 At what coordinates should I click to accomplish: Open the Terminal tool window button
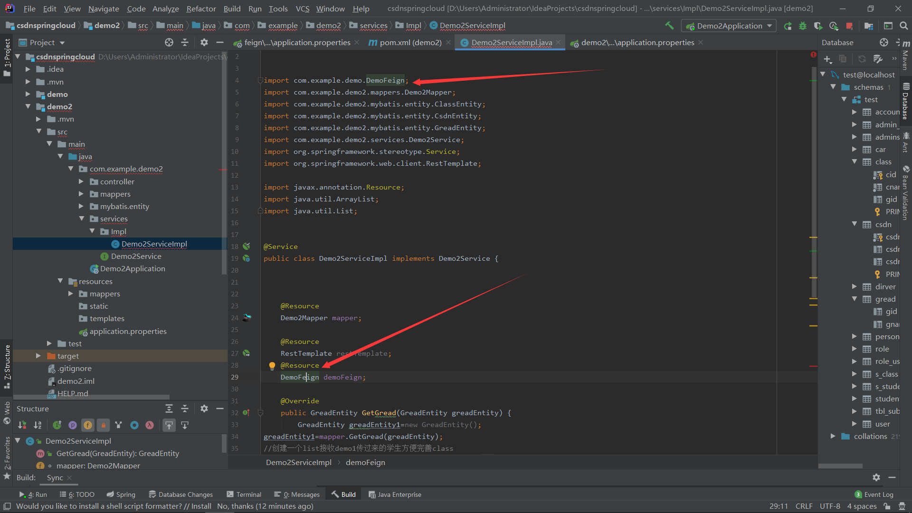pos(244,494)
